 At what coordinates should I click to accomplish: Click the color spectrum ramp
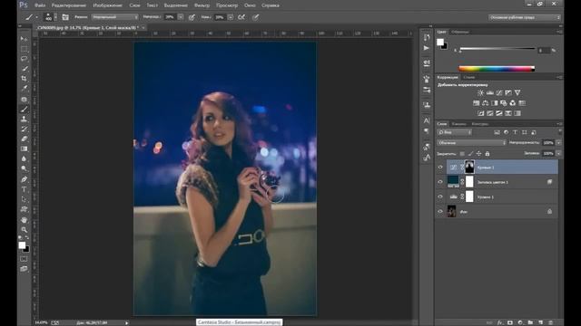tap(497, 69)
